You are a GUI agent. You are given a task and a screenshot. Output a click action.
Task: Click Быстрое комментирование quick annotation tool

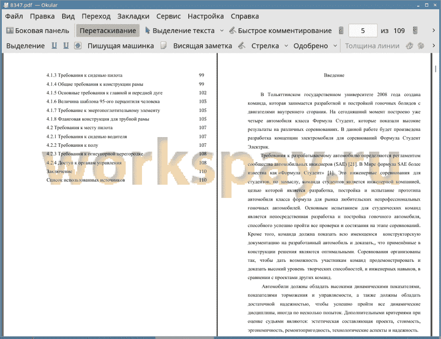coord(280,31)
